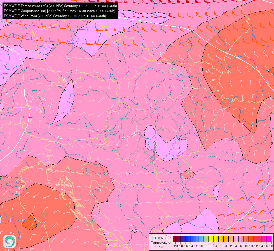274x251 pixels.
Task: Click the magenta 18 legend swatch
Action: pyautogui.click(x=270, y=239)
